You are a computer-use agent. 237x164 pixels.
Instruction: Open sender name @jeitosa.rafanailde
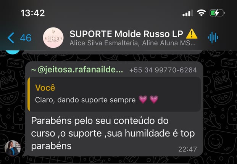[x=77, y=70]
